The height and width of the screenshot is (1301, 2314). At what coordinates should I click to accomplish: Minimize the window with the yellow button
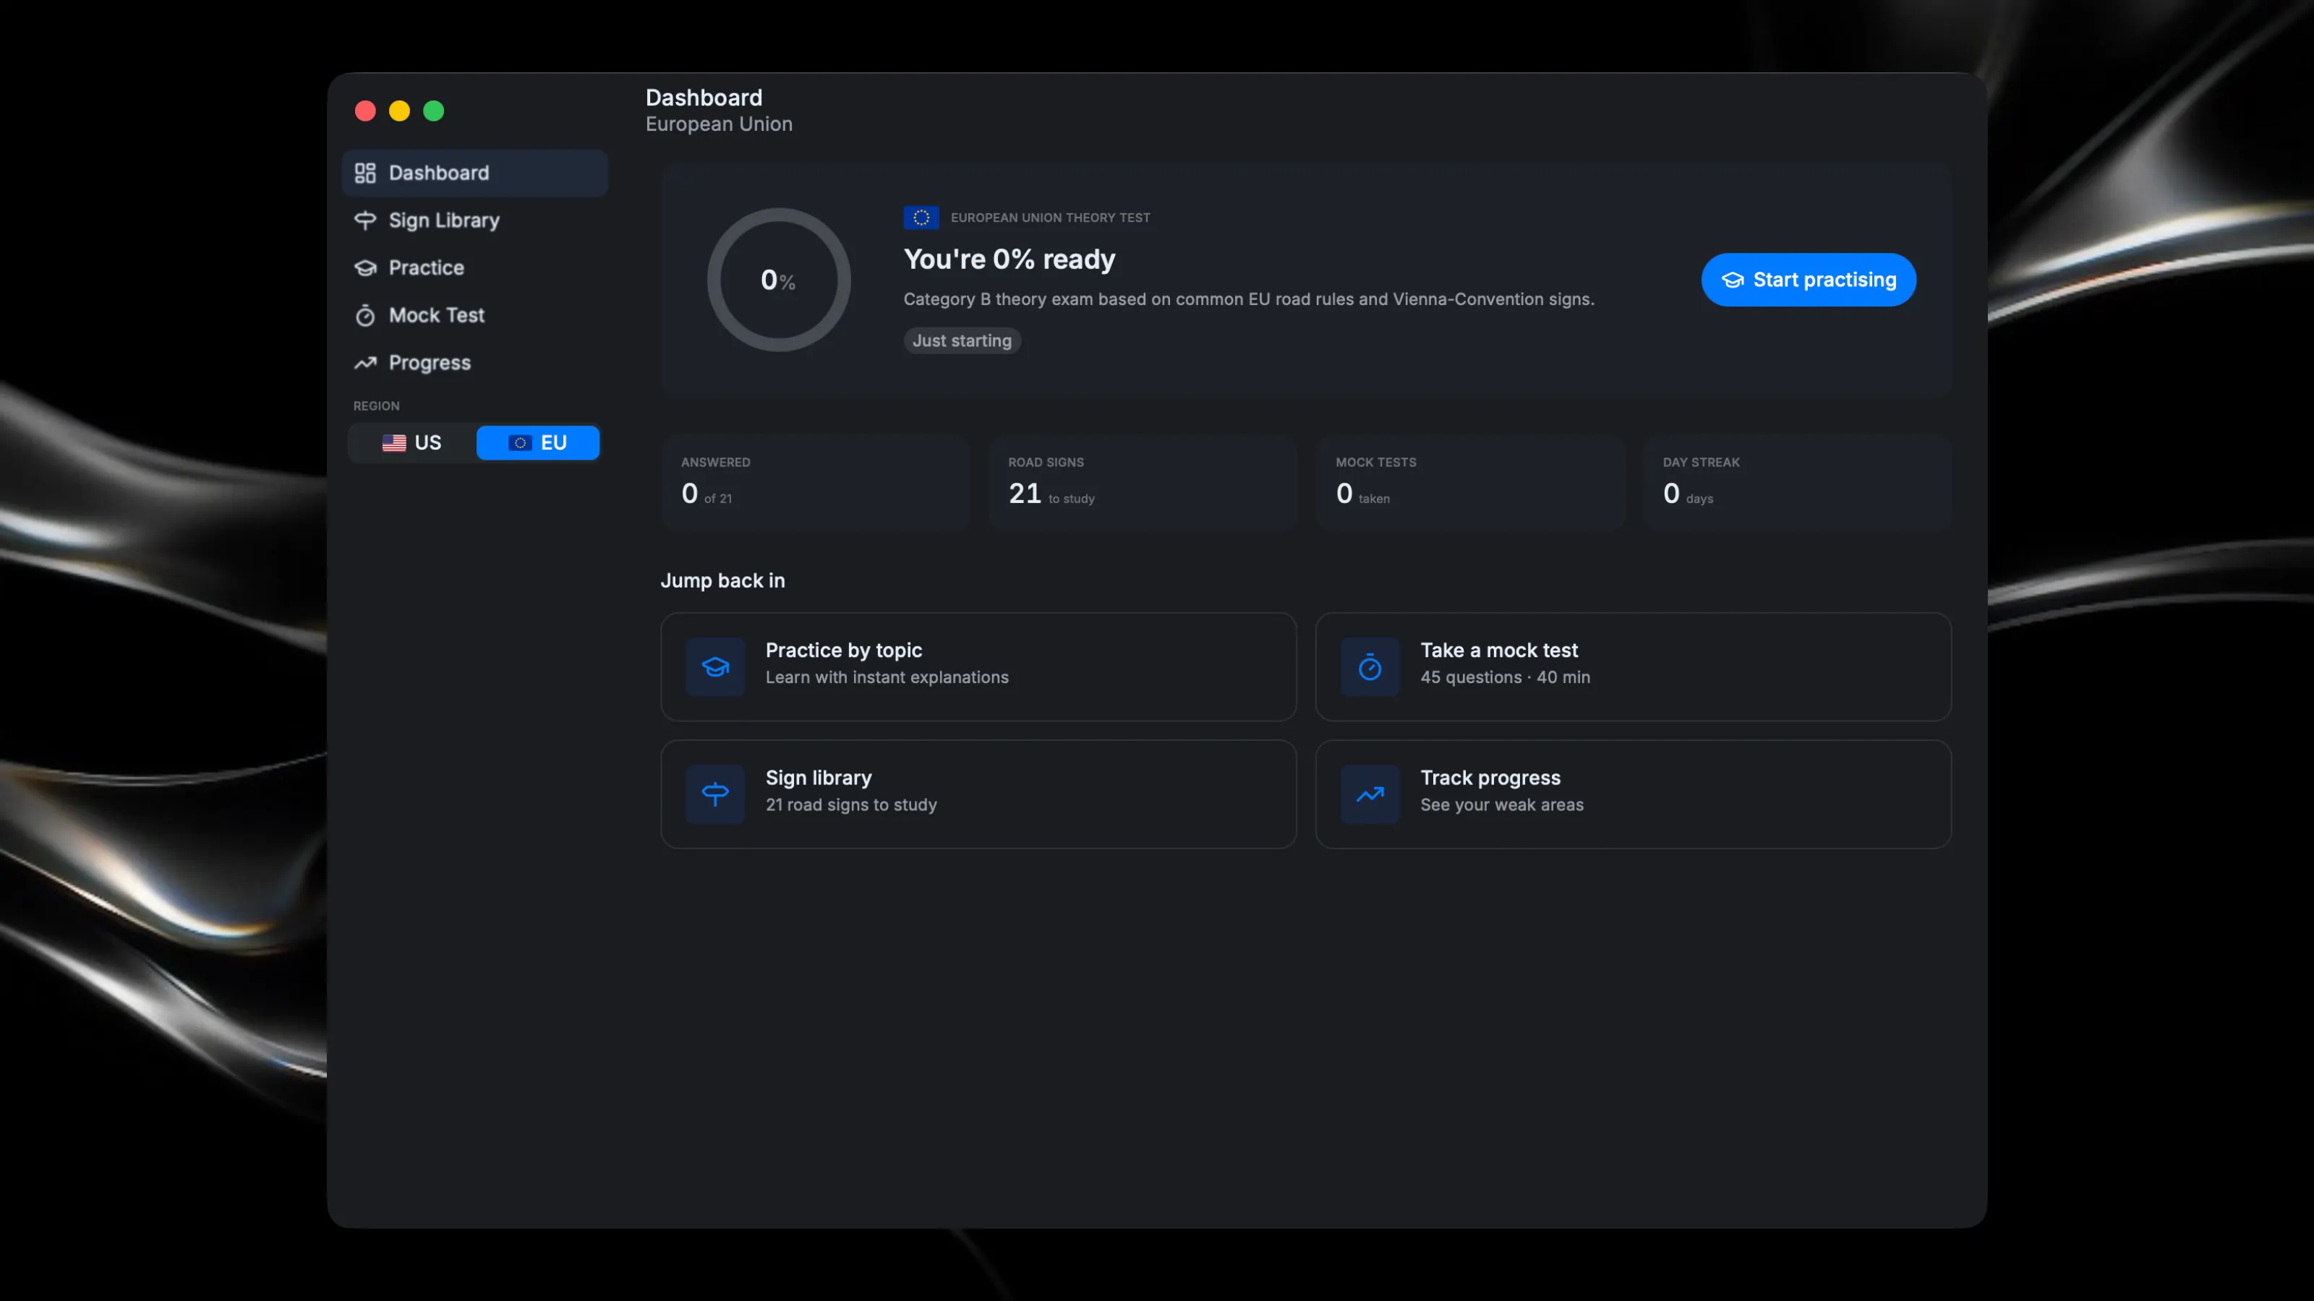[399, 111]
